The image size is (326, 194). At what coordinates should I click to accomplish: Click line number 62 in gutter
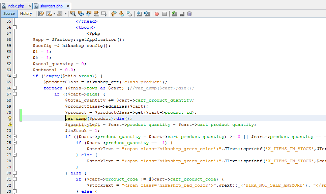point(9,64)
